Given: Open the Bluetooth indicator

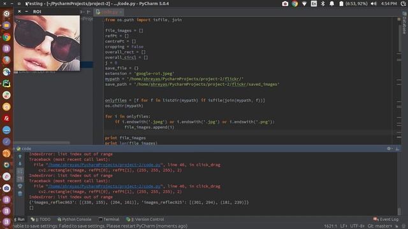Looking at the screenshot, I should (x=323, y=4).
